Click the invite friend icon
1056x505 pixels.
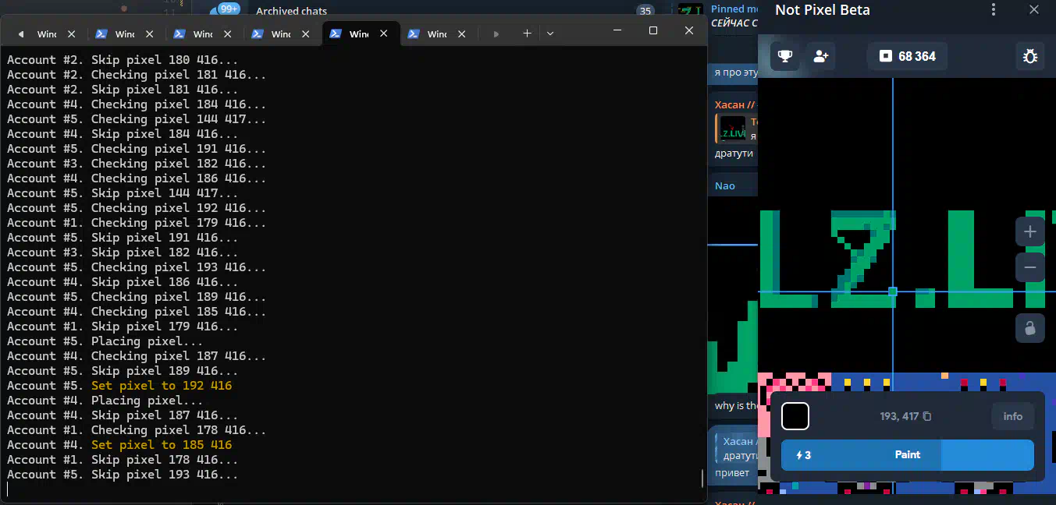click(820, 56)
